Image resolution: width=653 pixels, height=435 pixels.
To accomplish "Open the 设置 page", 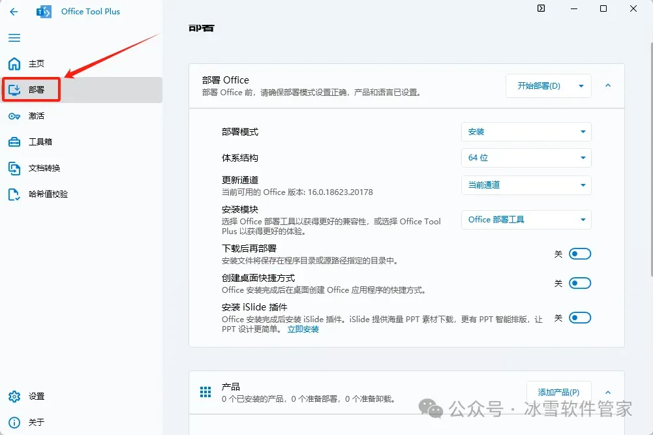I will click(x=82, y=397).
